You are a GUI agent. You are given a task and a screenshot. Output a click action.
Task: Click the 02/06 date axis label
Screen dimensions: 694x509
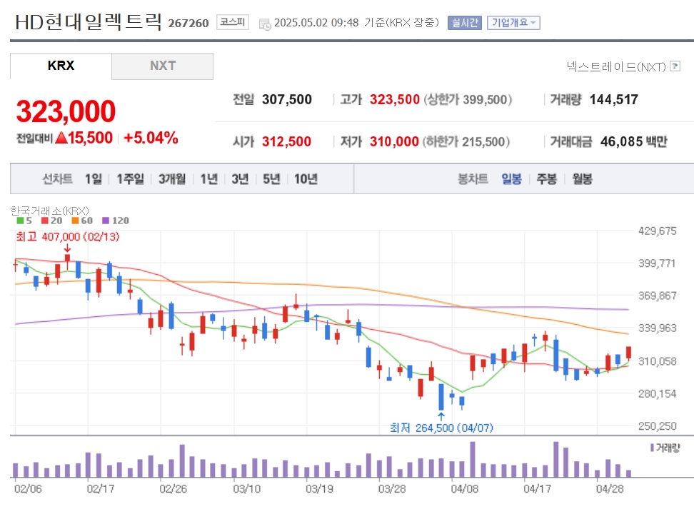tap(28, 488)
